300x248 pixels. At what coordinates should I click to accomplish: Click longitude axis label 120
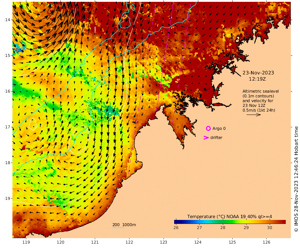[60, 242]
